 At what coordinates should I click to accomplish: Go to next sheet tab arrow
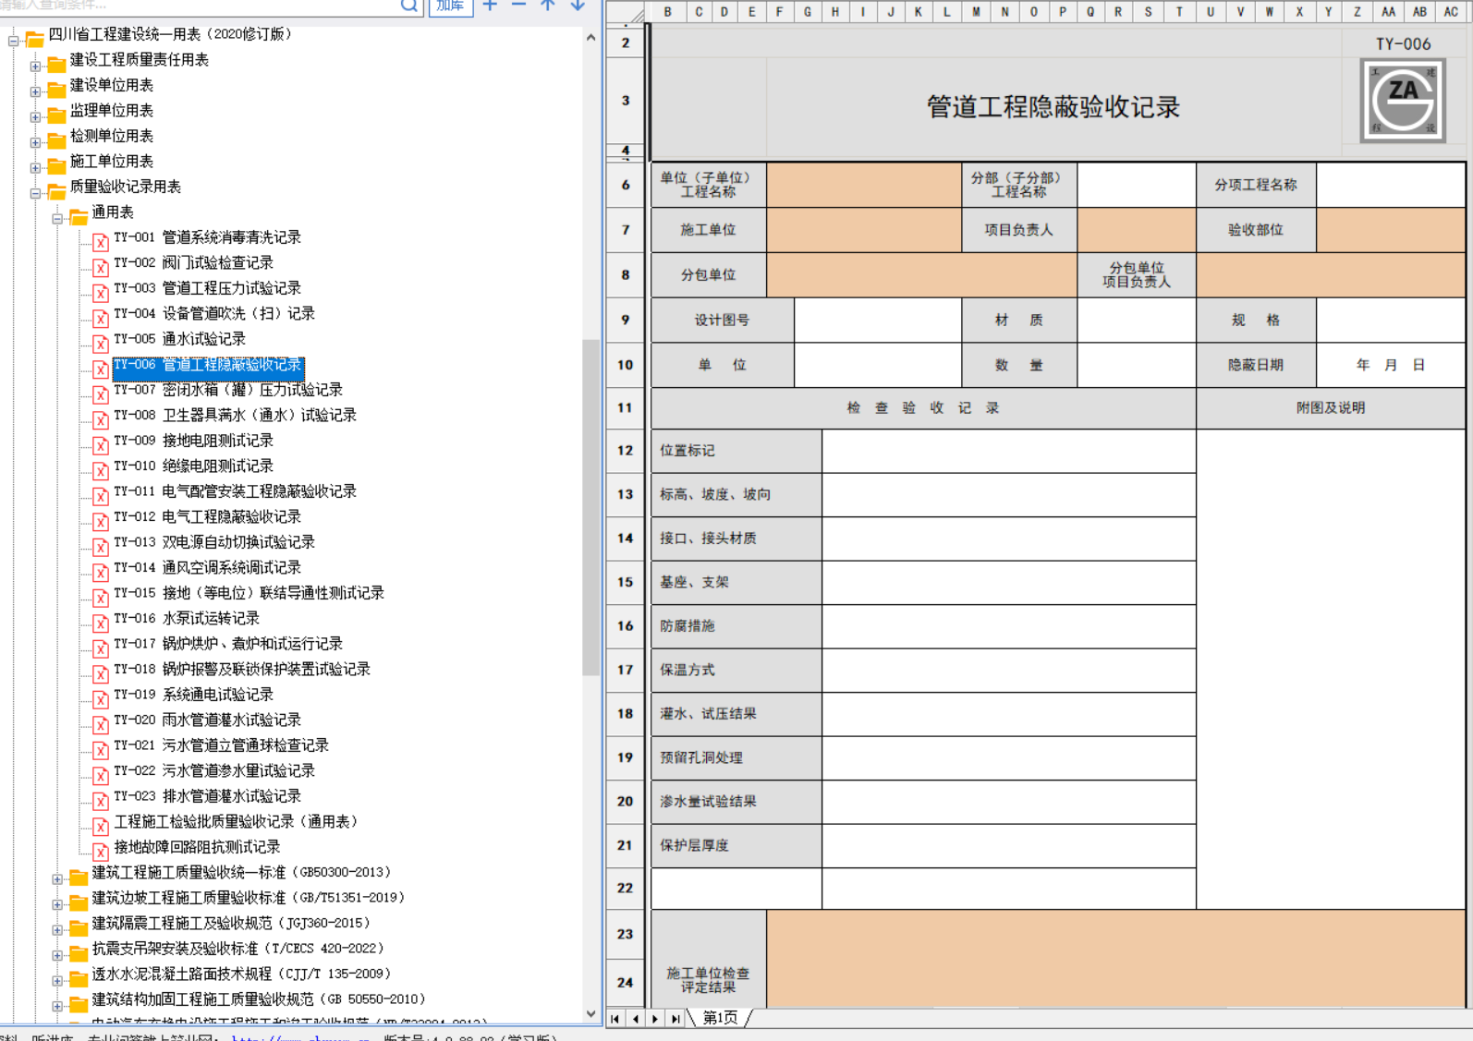655,1019
